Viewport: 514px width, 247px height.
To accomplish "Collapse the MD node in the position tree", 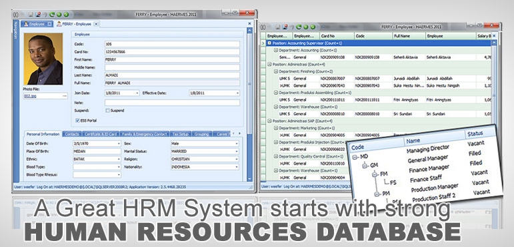I will click(x=355, y=158).
